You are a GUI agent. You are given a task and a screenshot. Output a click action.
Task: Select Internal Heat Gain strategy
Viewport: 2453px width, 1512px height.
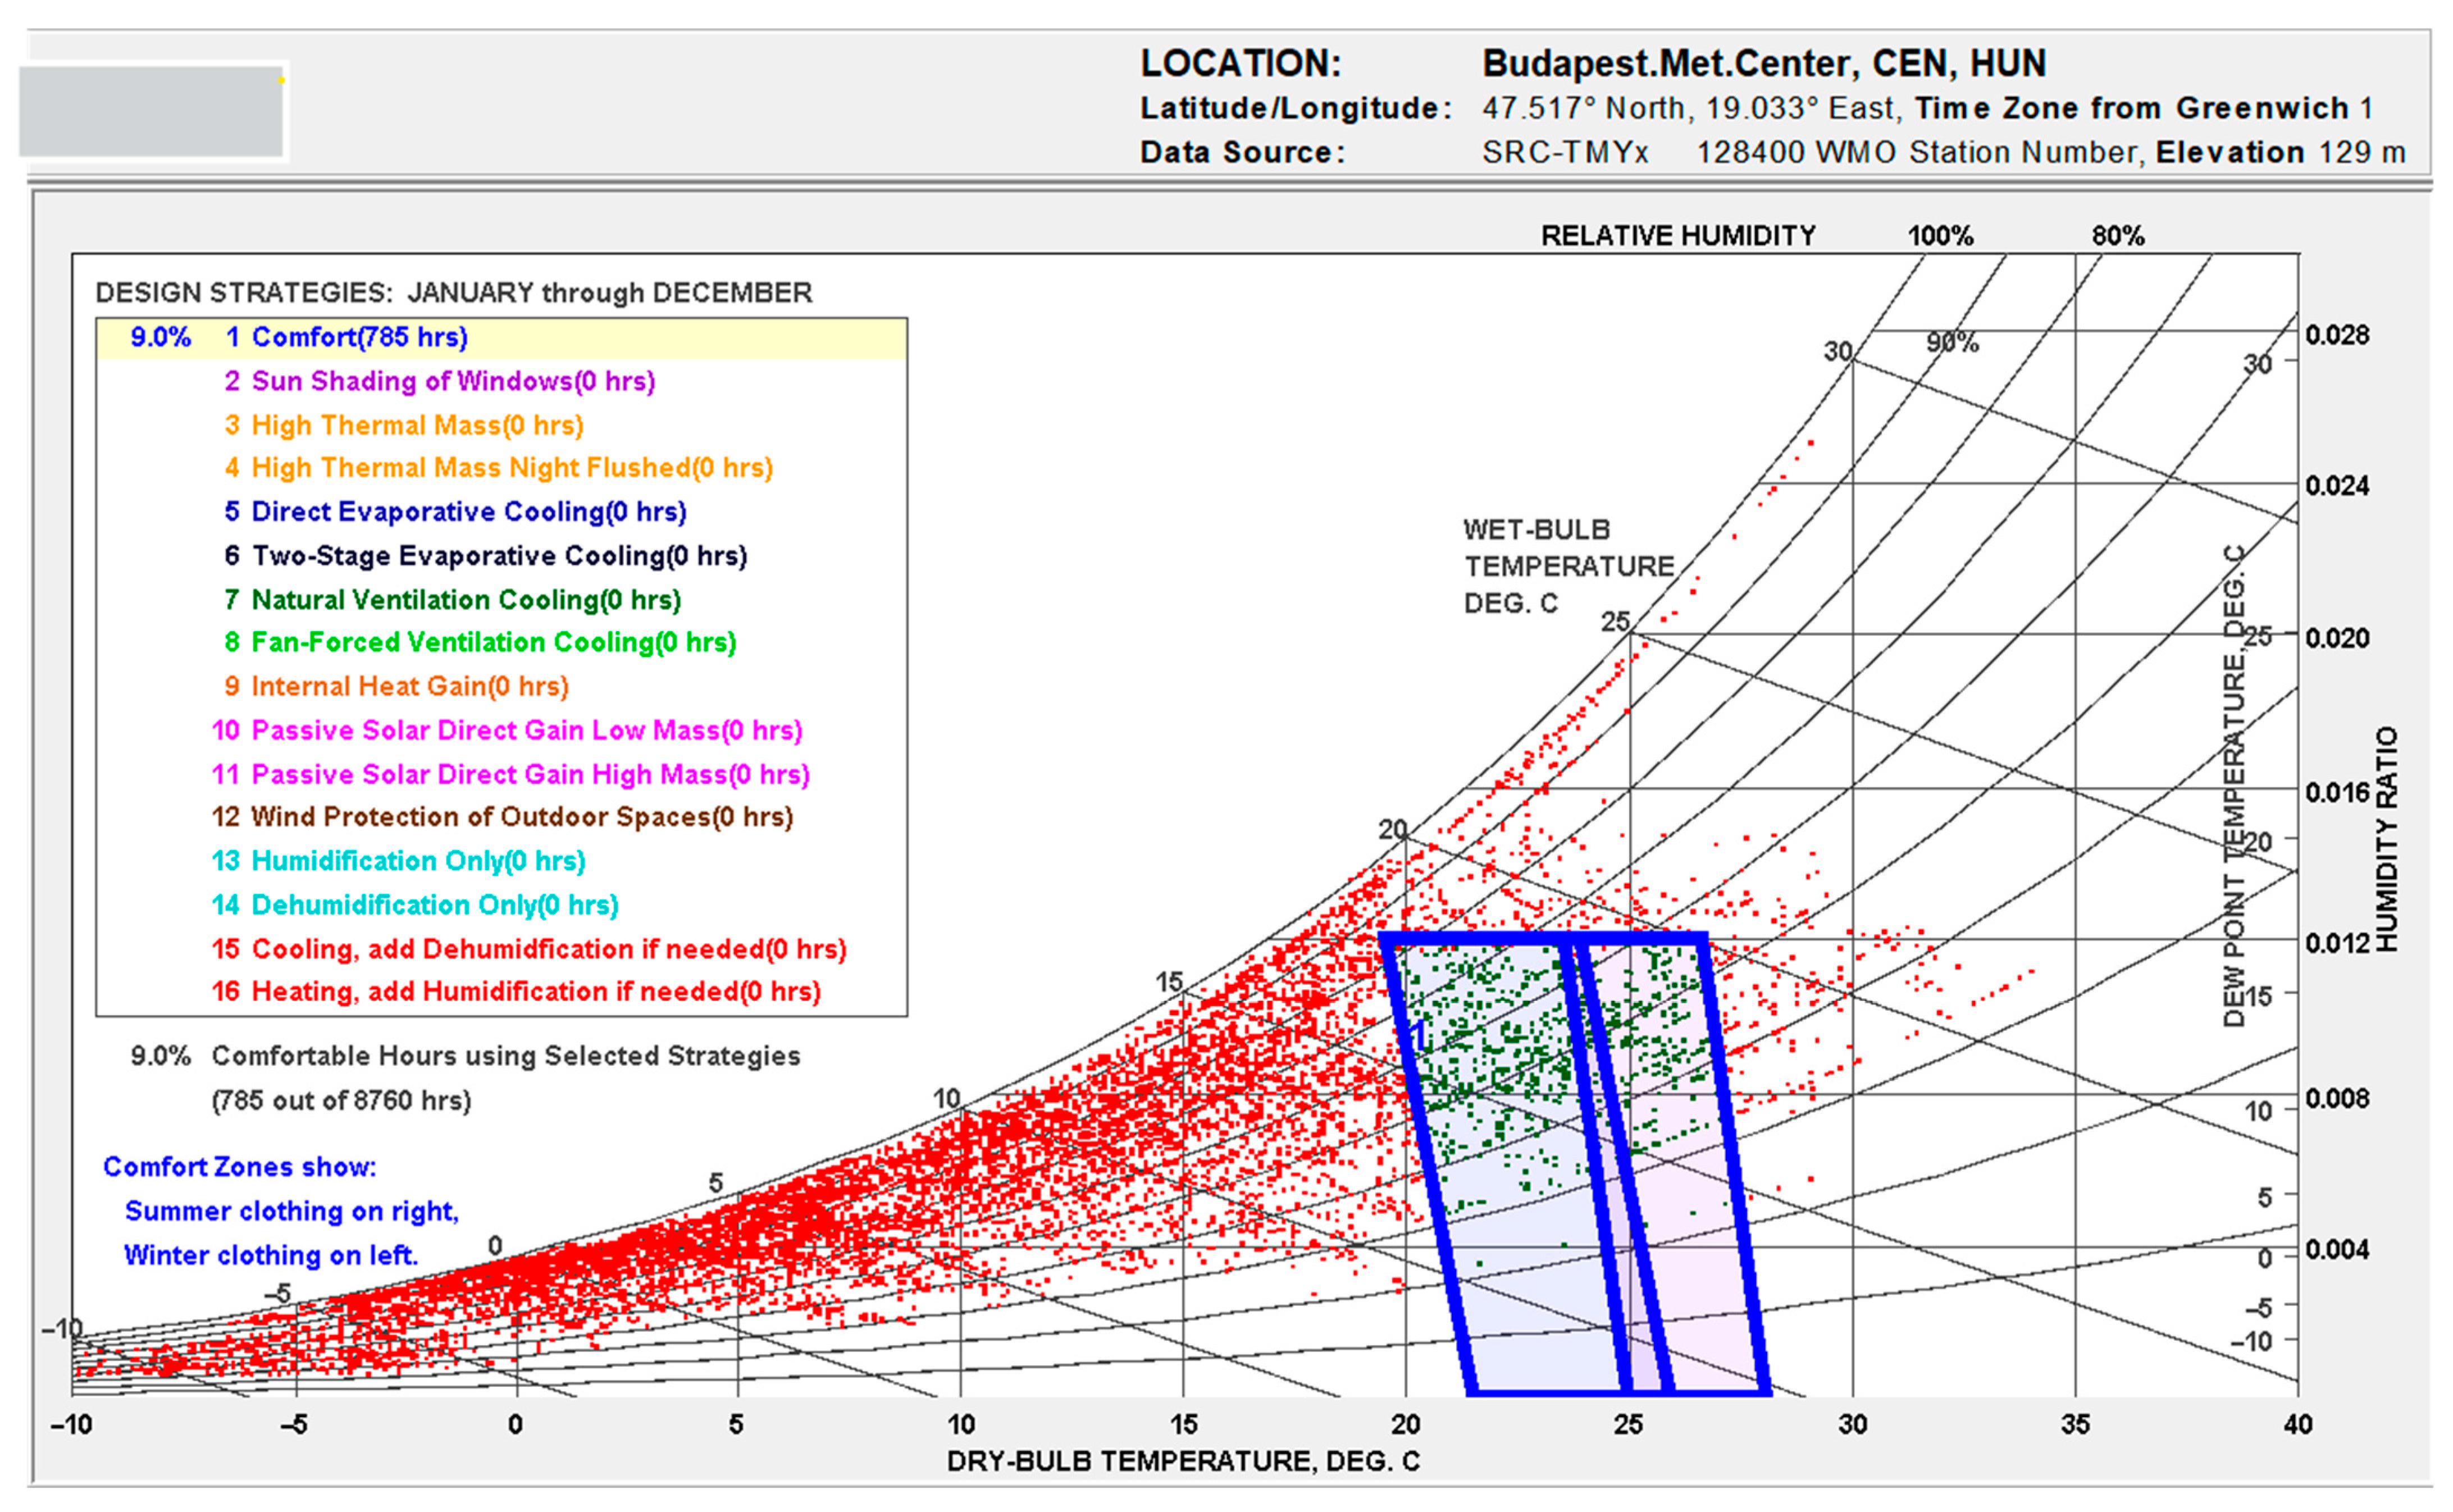point(409,686)
